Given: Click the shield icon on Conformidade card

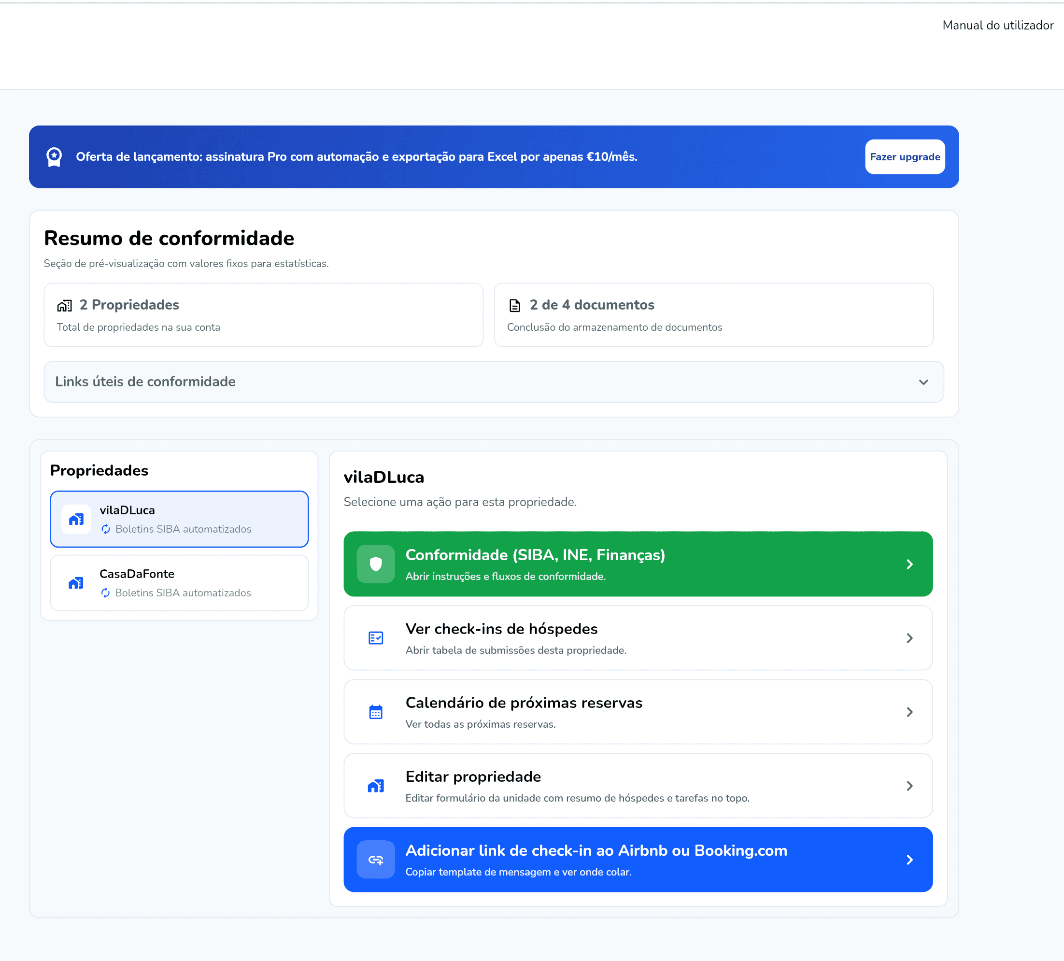Looking at the screenshot, I should pyautogui.click(x=375, y=564).
